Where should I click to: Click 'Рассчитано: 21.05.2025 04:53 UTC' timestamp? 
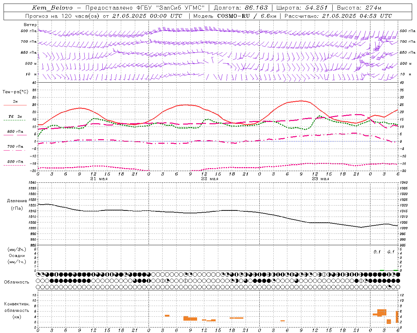[x=338, y=16]
